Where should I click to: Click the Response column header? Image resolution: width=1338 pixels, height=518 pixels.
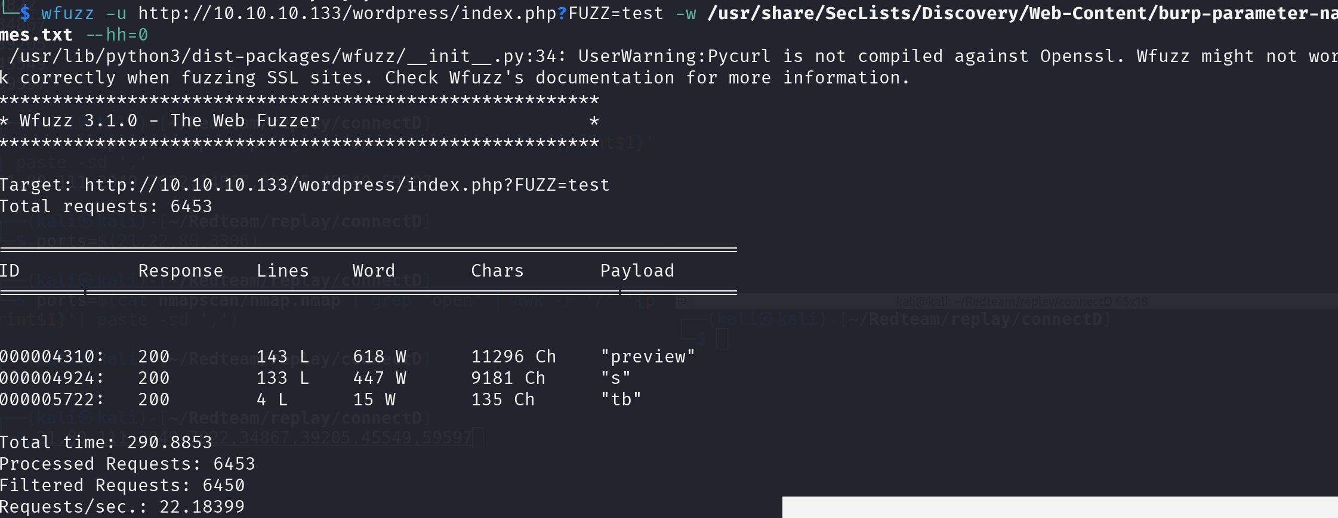pos(180,271)
